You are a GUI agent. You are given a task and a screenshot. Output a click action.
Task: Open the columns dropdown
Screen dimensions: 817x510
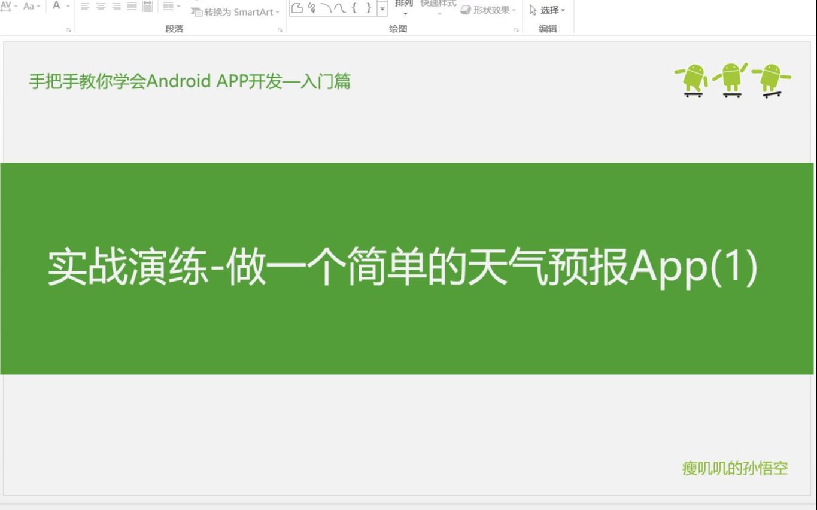click(x=171, y=6)
